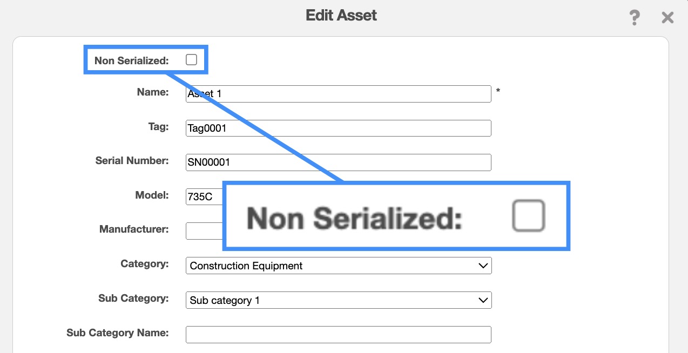Focus the empty Manufacturer input box
Viewport: 688px width, 353px height.
[204, 231]
